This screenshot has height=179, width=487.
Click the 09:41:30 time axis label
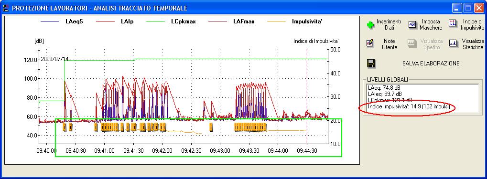coord(133,151)
